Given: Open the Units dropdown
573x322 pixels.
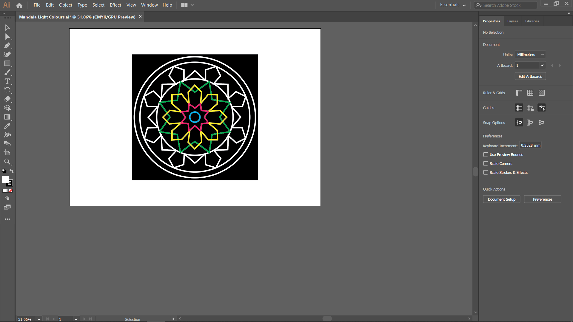Looking at the screenshot, I should [x=530, y=55].
